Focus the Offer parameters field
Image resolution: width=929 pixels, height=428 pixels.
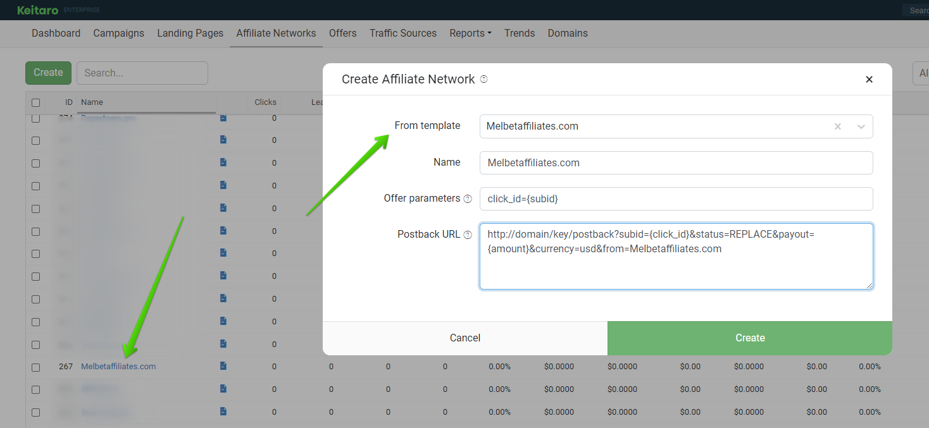click(676, 199)
